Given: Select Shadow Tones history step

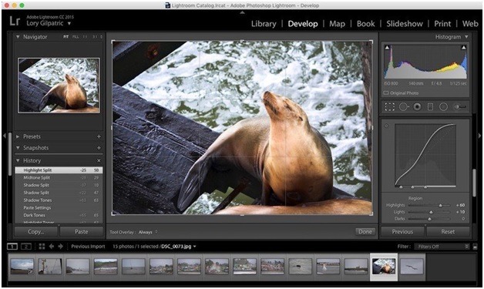Looking at the screenshot, I should click(59, 200).
